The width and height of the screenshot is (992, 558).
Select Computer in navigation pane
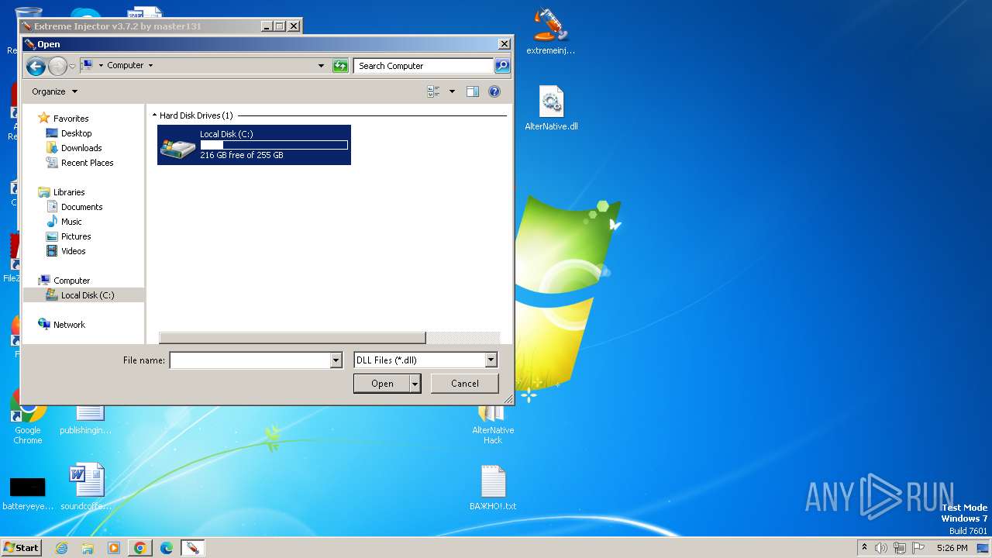71,281
